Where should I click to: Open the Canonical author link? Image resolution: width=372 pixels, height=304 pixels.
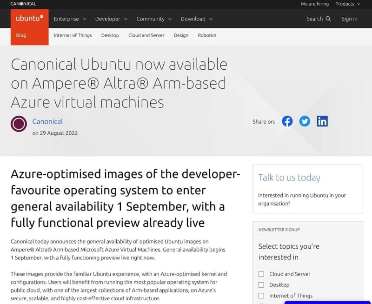point(47,121)
